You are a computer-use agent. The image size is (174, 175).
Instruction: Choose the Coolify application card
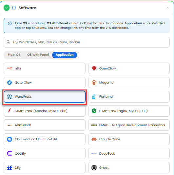(45, 154)
